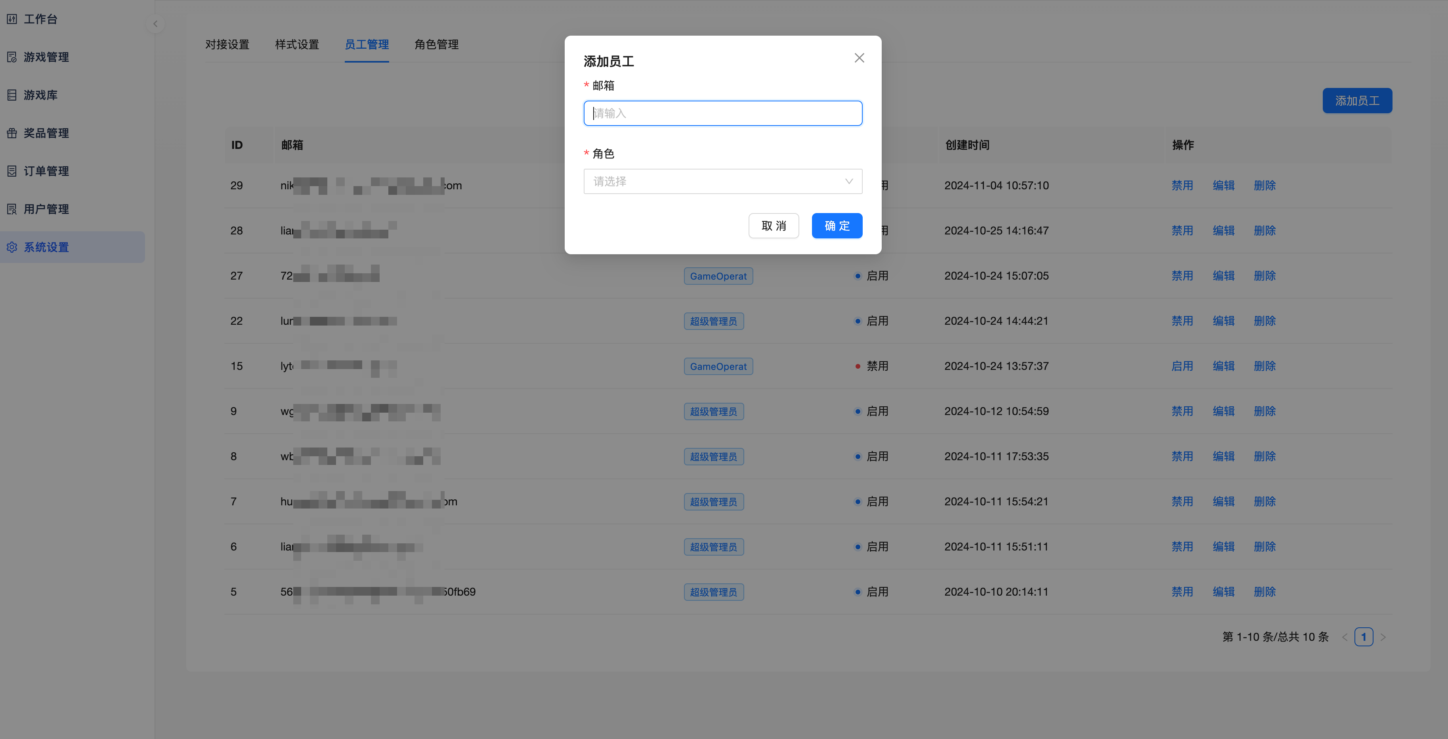Disable employee ID 27 via 禁用

(x=1182, y=276)
